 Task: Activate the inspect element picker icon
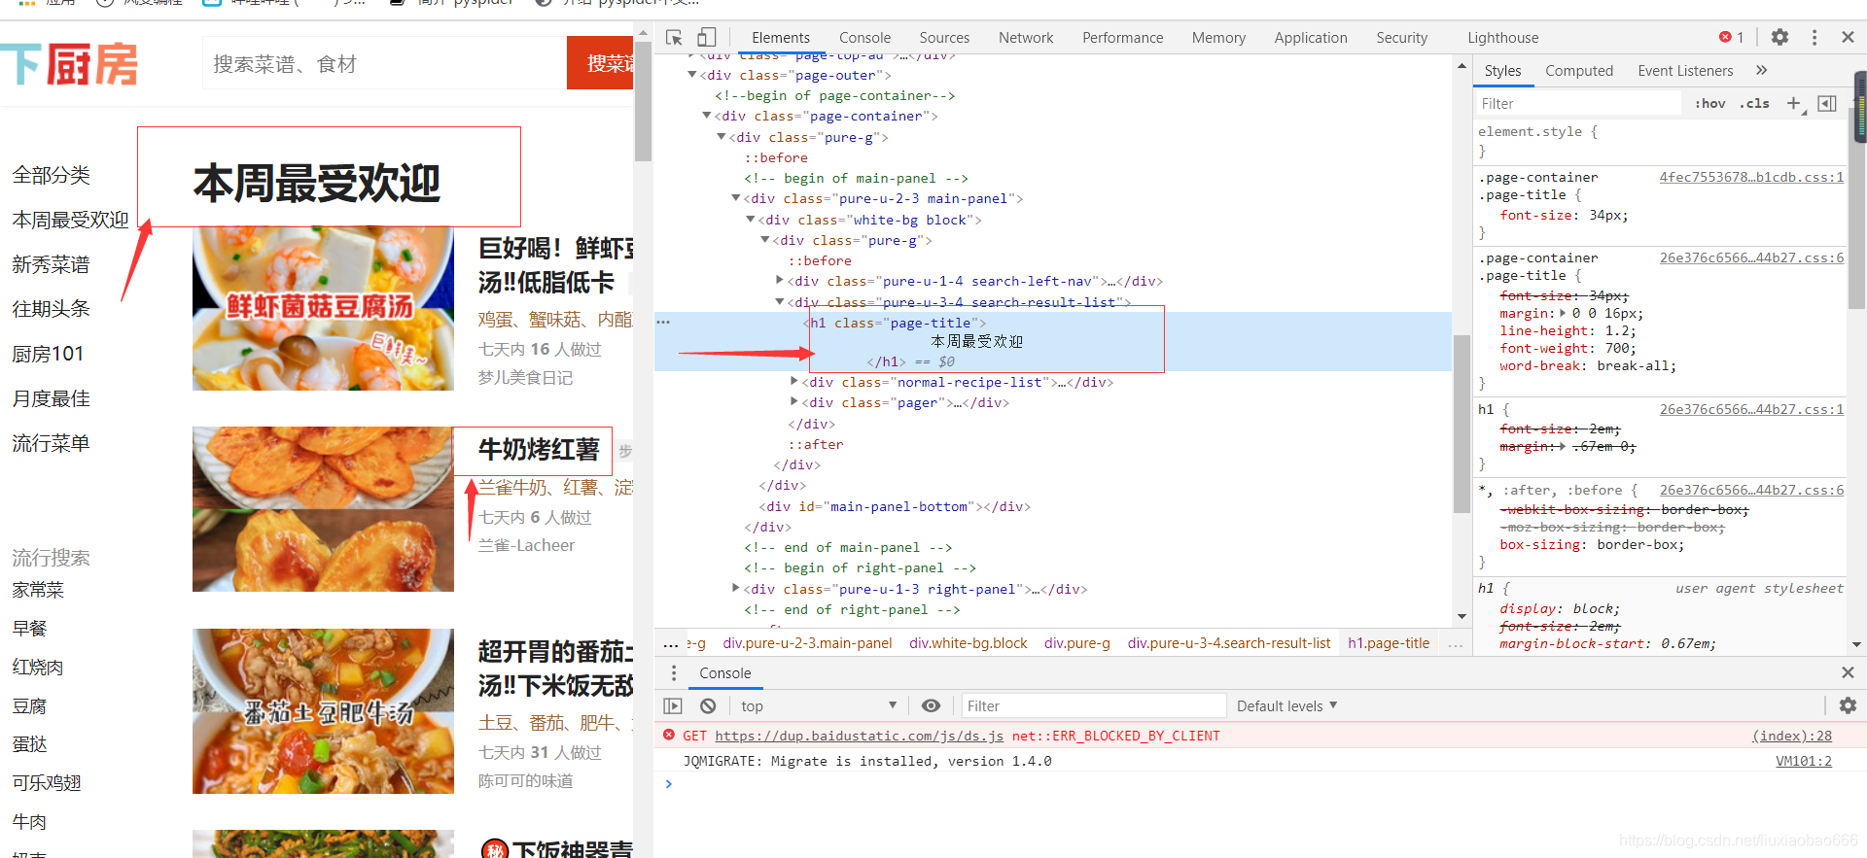pos(674,37)
